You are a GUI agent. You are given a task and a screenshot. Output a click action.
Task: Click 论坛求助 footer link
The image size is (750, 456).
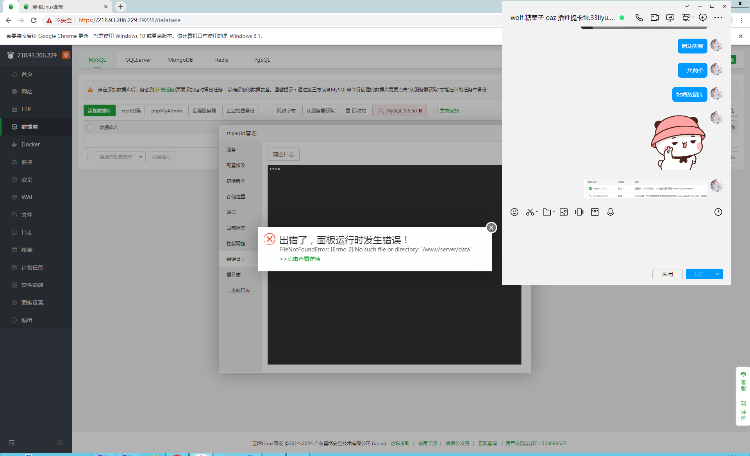pyautogui.click(x=400, y=443)
